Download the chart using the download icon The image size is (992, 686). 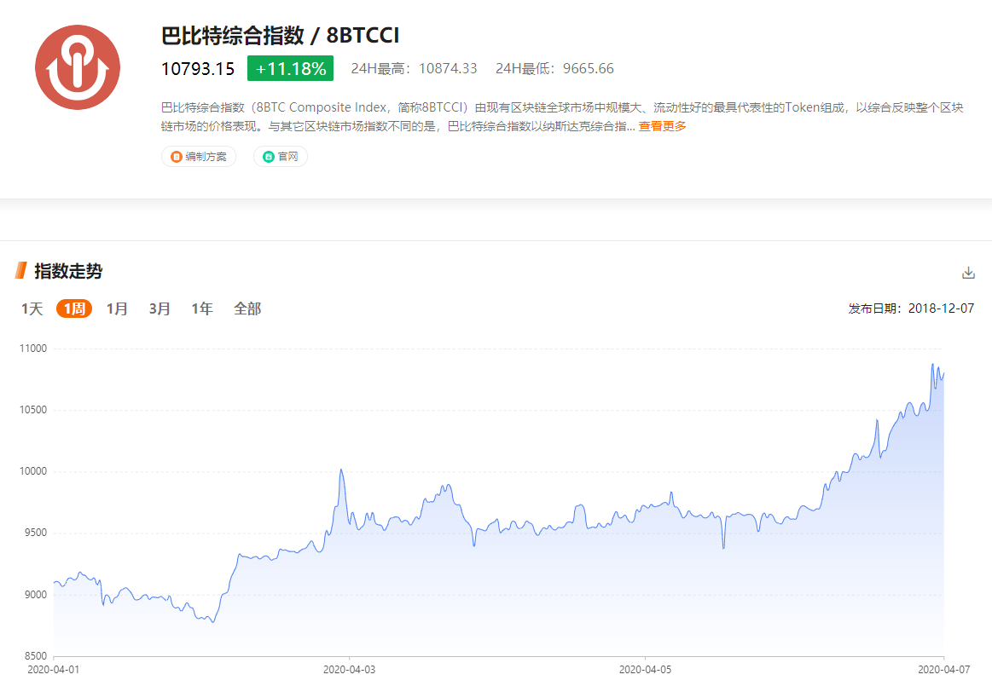(968, 273)
